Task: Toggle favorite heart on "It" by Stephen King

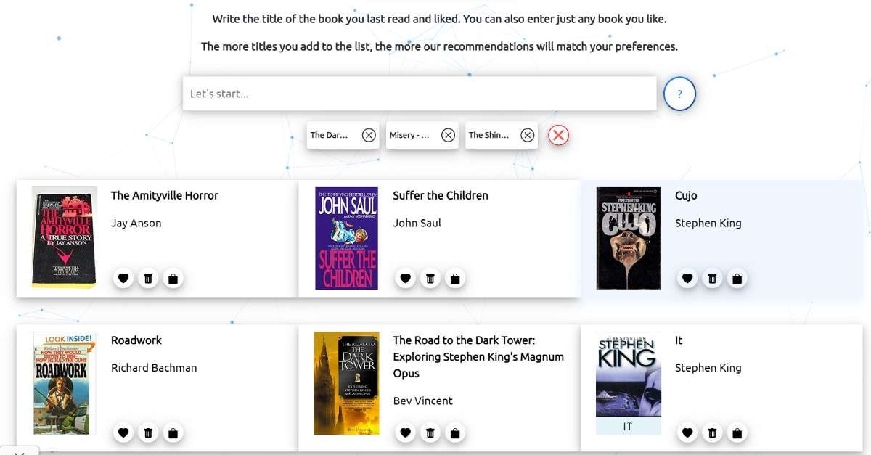Action: pos(687,433)
